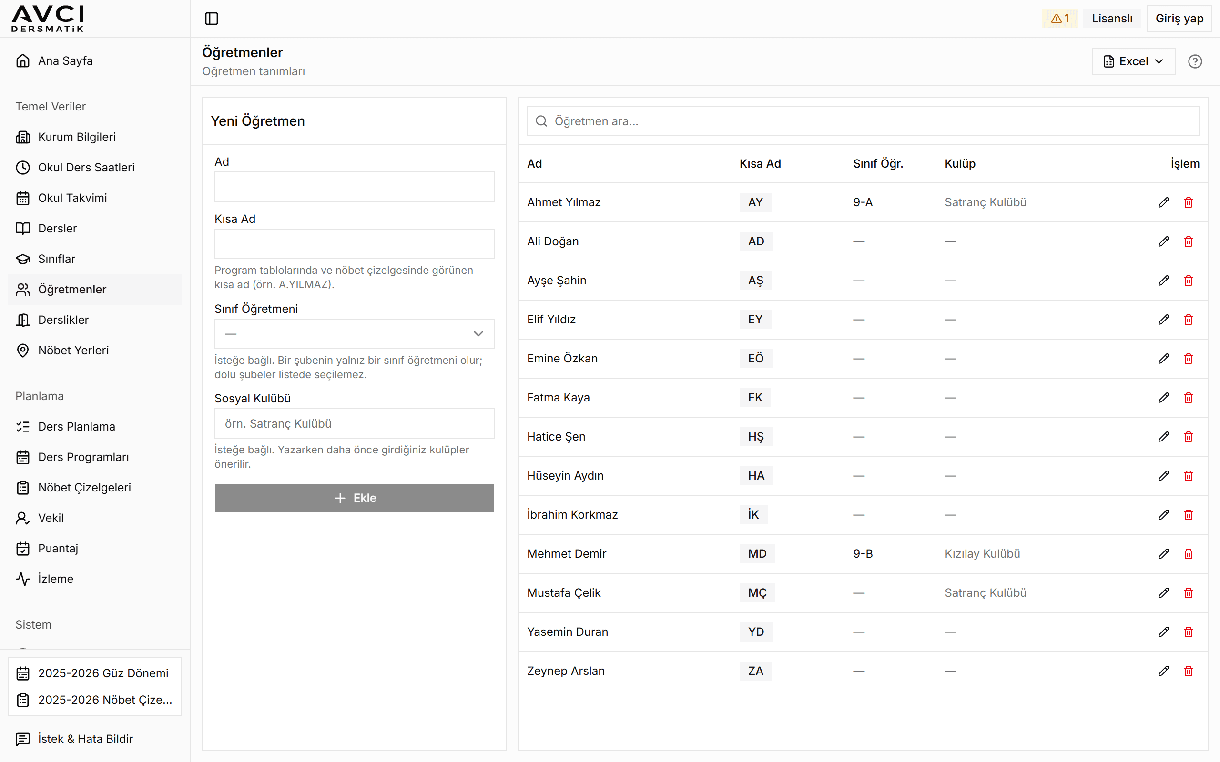Edit Yasemin Duran with pencil icon
The height and width of the screenshot is (762, 1220).
tap(1164, 632)
